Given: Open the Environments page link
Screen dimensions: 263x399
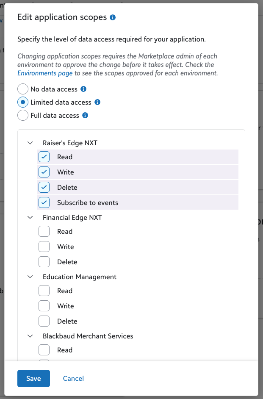Looking at the screenshot, I should (45, 73).
